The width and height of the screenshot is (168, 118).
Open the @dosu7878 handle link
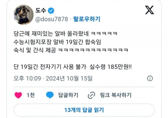(x=52, y=19)
